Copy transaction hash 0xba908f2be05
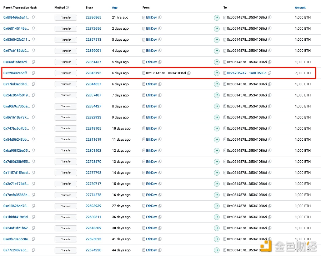The height and width of the screenshot is (256, 321). pyautogui.click(x=33, y=151)
